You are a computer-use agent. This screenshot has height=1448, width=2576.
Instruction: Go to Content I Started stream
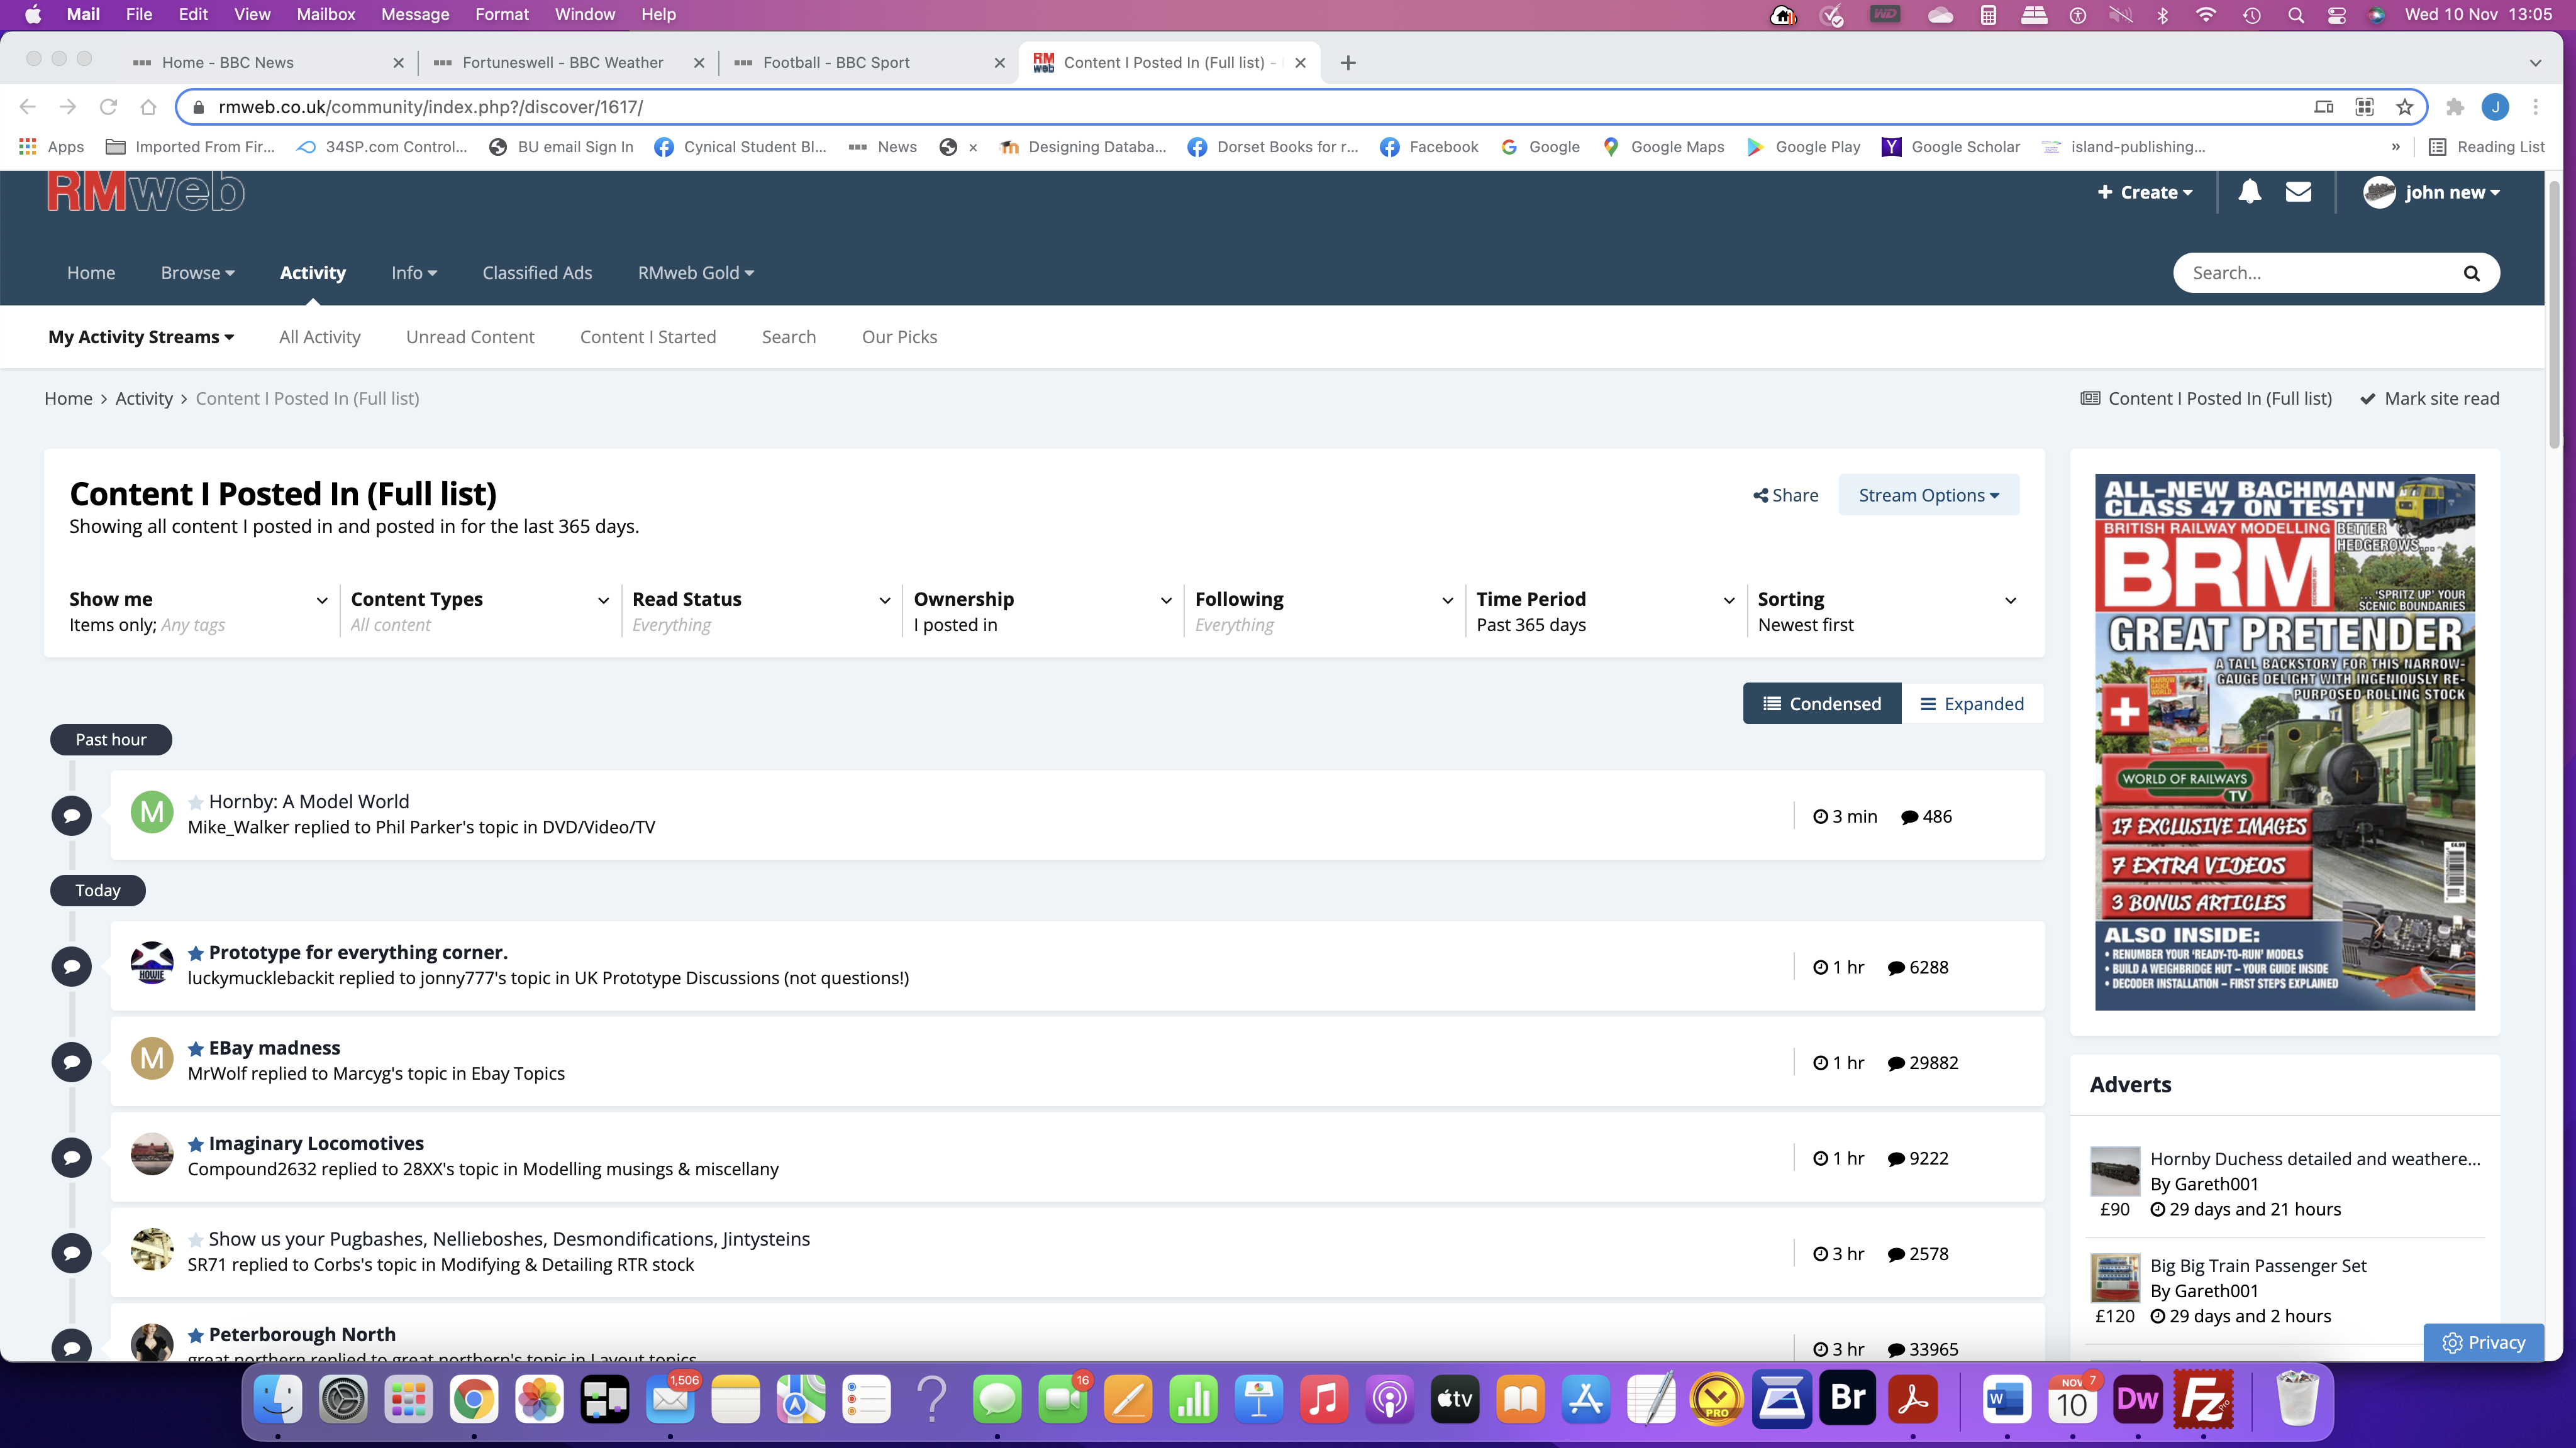pos(648,337)
